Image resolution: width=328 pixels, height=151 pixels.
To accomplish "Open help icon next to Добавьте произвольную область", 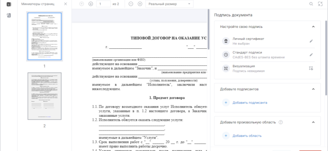I will [x=281, y=122].
